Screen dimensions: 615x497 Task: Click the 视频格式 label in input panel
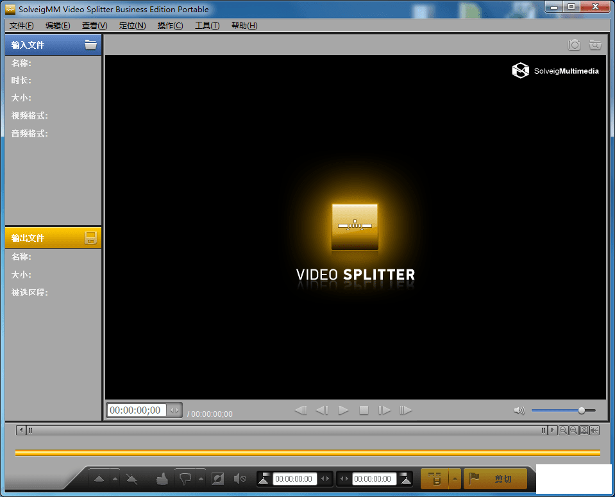[29, 115]
